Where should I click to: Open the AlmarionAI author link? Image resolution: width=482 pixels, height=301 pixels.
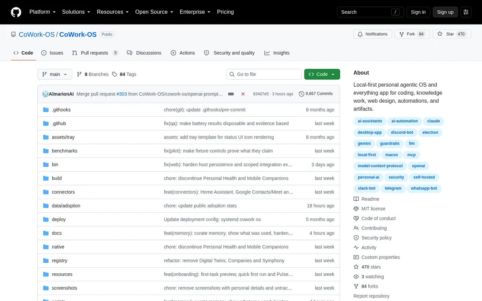click(x=61, y=94)
